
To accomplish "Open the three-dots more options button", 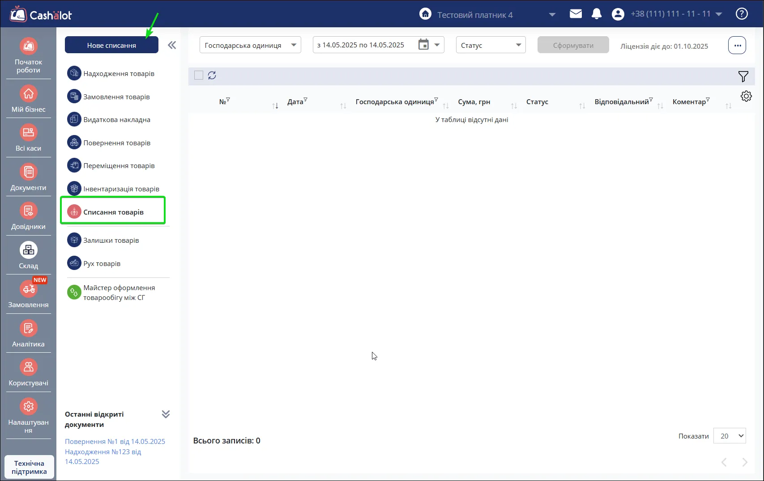I will pos(737,45).
